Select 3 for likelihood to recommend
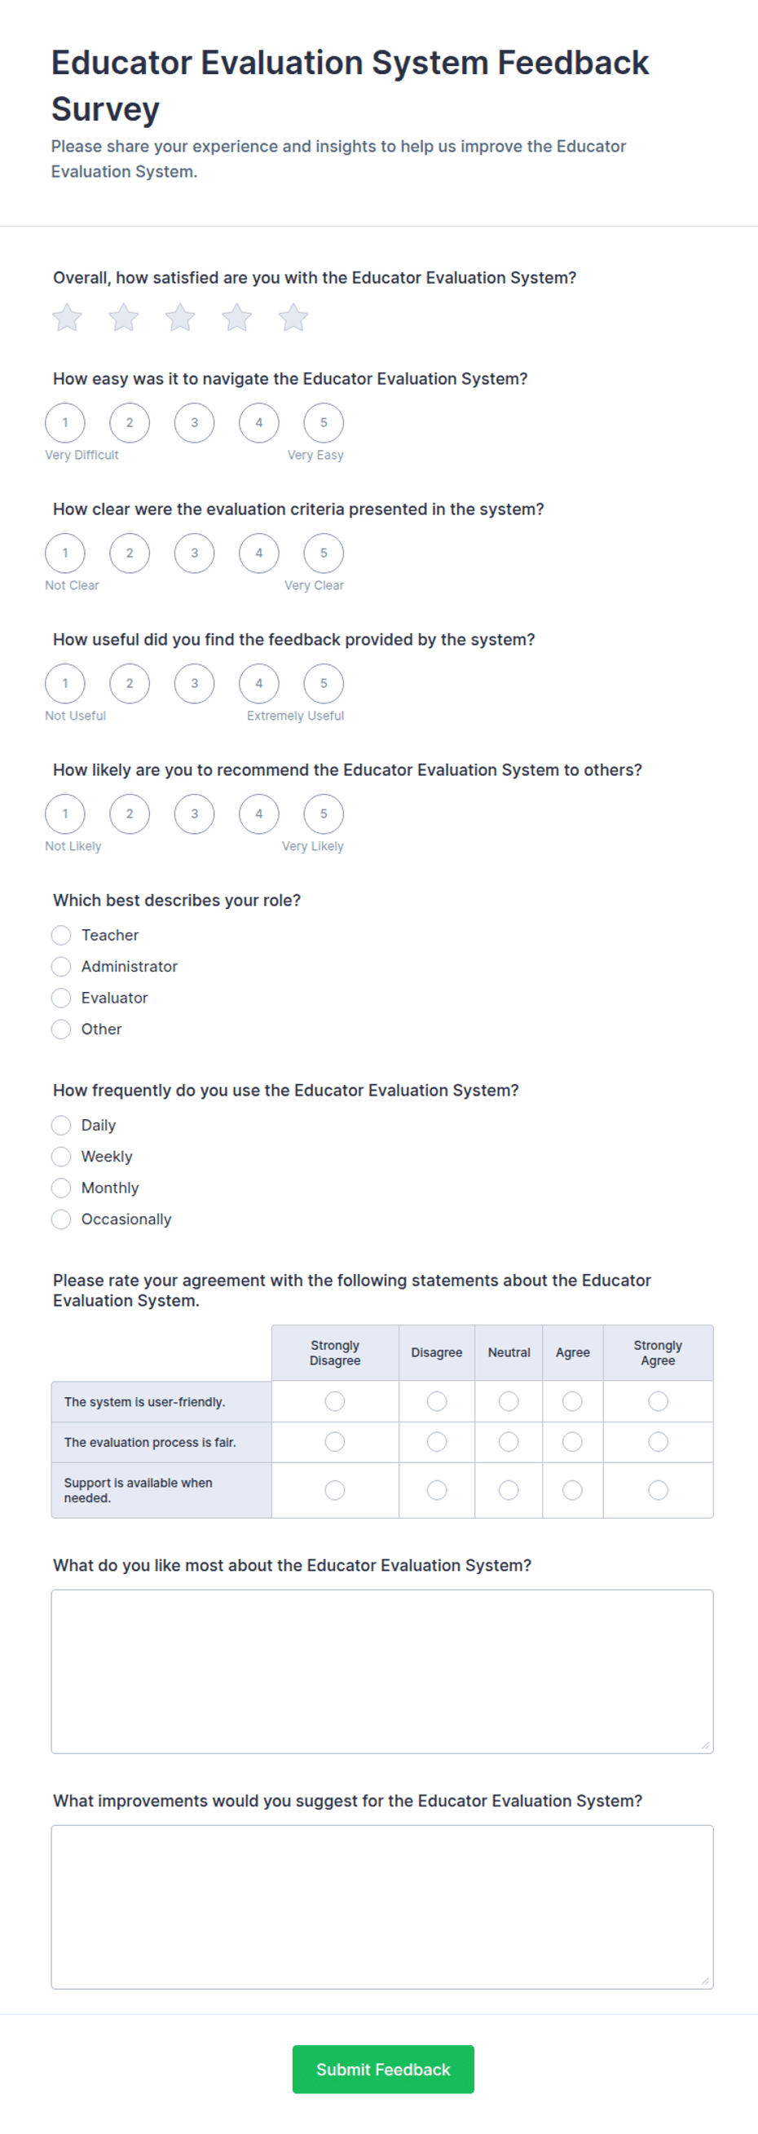 tap(195, 813)
